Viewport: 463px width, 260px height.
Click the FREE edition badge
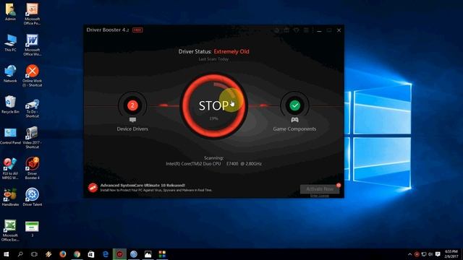(x=137, y=30)
